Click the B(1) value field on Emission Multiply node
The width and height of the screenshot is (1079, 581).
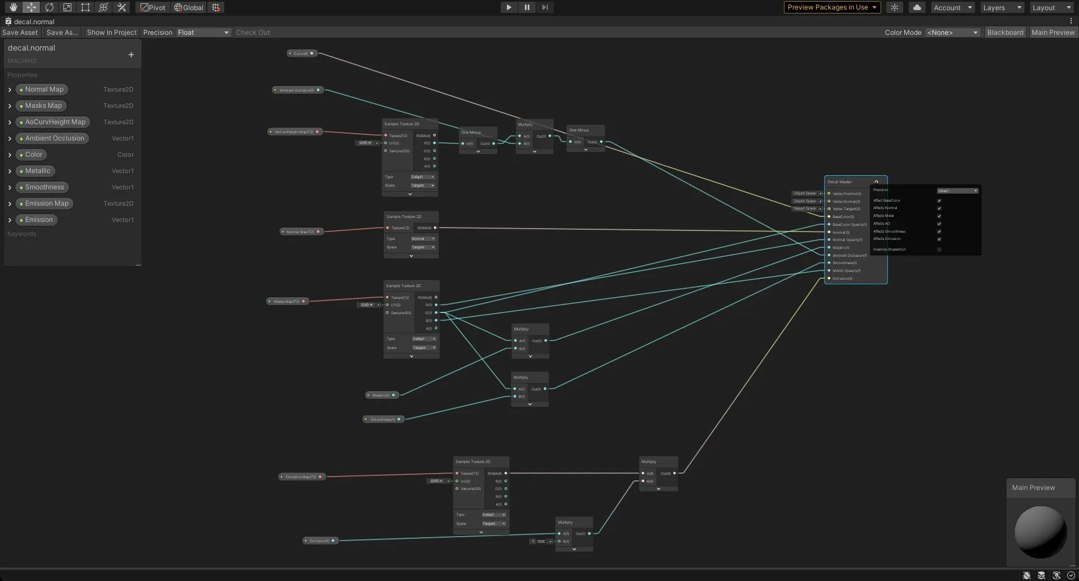(540, 542)
